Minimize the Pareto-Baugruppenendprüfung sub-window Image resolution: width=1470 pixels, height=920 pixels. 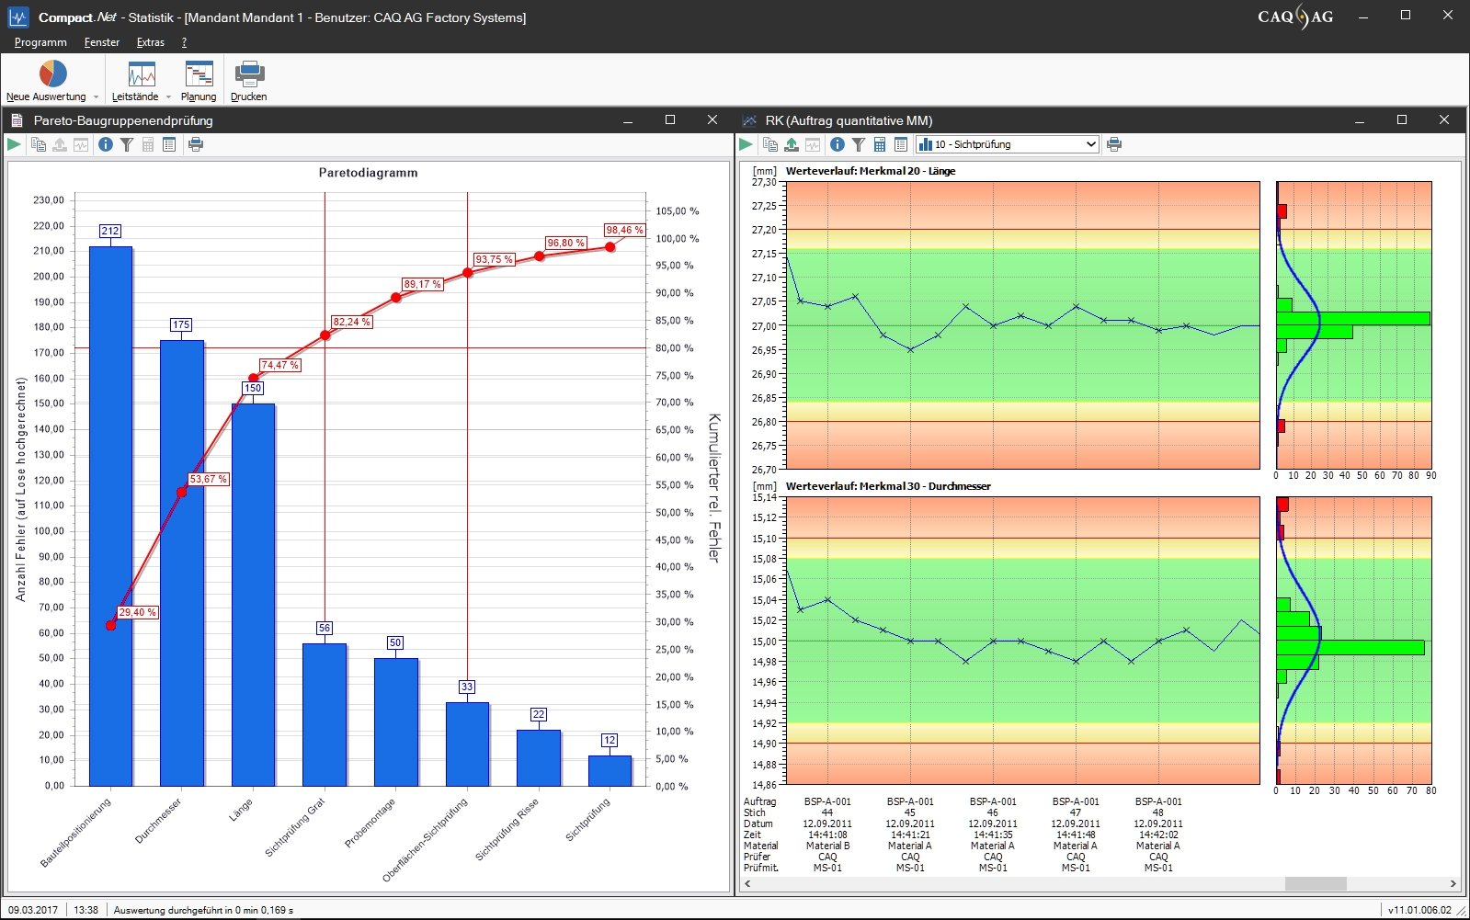click(x=628, y=120)
